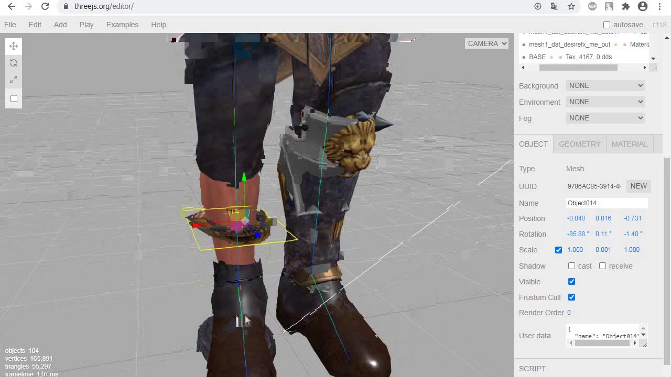Click the address bar URL
671x377 pixels.
point(104,6)
